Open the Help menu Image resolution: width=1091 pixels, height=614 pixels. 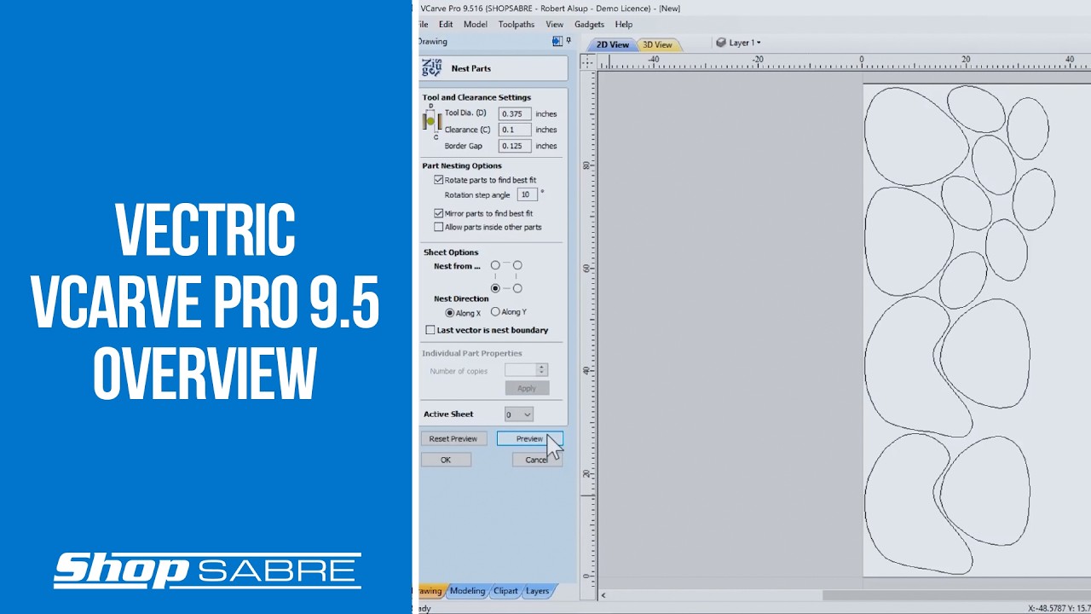[624, 25]
